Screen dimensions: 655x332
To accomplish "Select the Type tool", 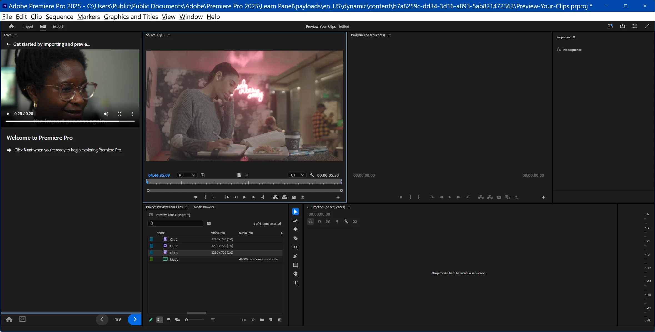I will (x=296, y=283).
